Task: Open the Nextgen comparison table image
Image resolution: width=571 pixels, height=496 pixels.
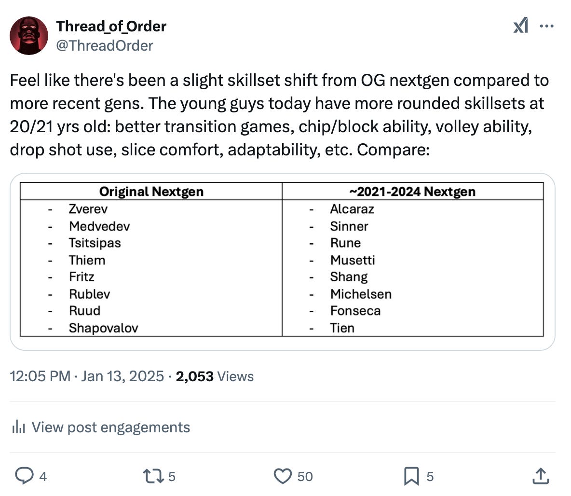Action: (x=282, y=262)
